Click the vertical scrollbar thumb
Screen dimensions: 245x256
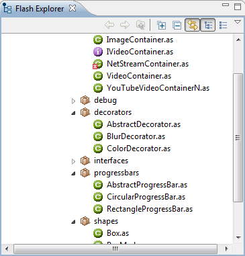point(238,138)
